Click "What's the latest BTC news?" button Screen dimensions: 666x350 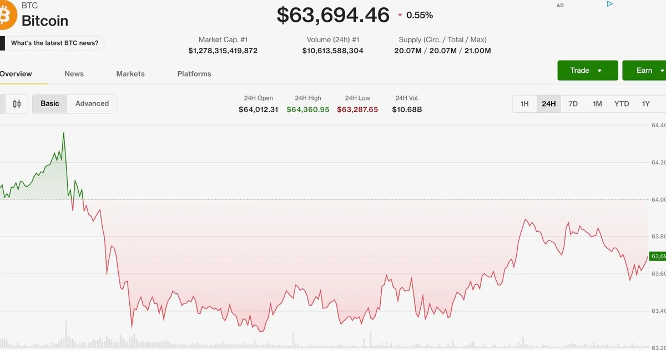click(x=53, y=43)
